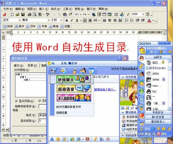Click the New document icon in Word toolbar
The image size is (173, 144).
[x=12, y=14]
